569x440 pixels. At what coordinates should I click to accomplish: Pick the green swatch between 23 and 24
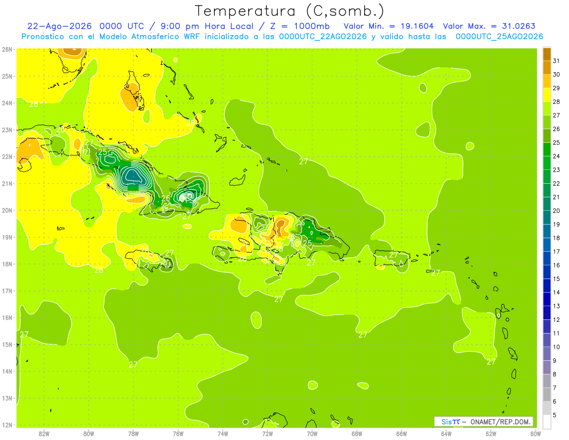pos(547,163)
